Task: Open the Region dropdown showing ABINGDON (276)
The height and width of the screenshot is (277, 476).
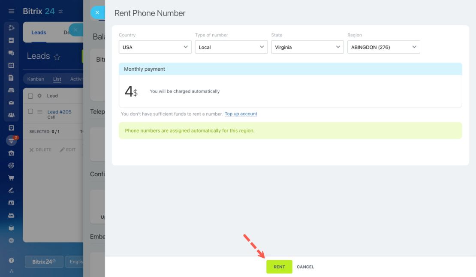Action: pos(384,47)
